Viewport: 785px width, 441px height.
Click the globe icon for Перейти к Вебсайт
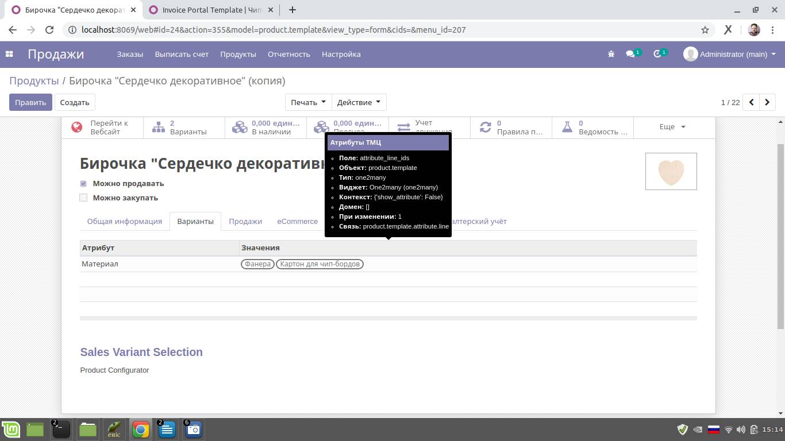pyautogui.click(x=77, y=127)
